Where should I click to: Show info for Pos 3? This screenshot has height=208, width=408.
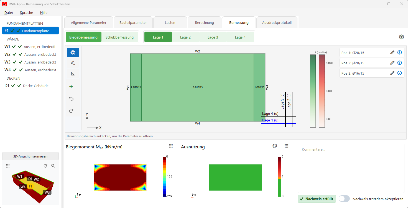pyautogui.click(x=399, y=73)
